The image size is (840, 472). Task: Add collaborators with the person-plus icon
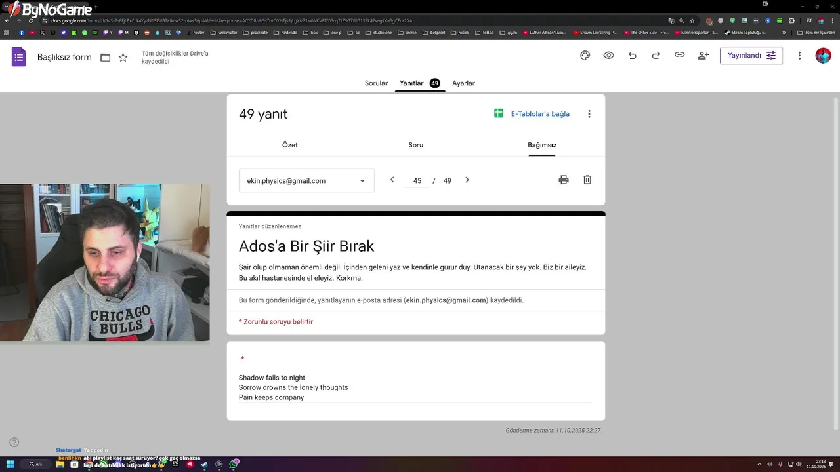coord(703,56)
